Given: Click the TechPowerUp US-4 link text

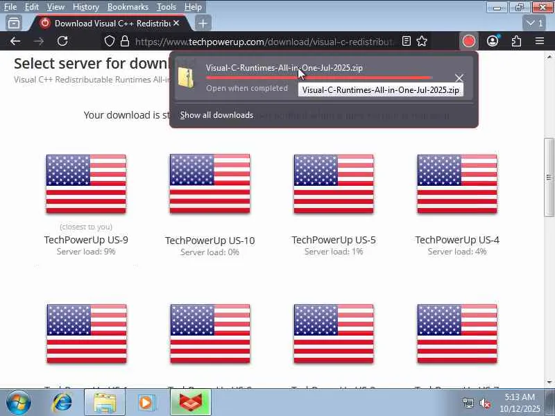Looking at the screenshot, I should point(457,240).
